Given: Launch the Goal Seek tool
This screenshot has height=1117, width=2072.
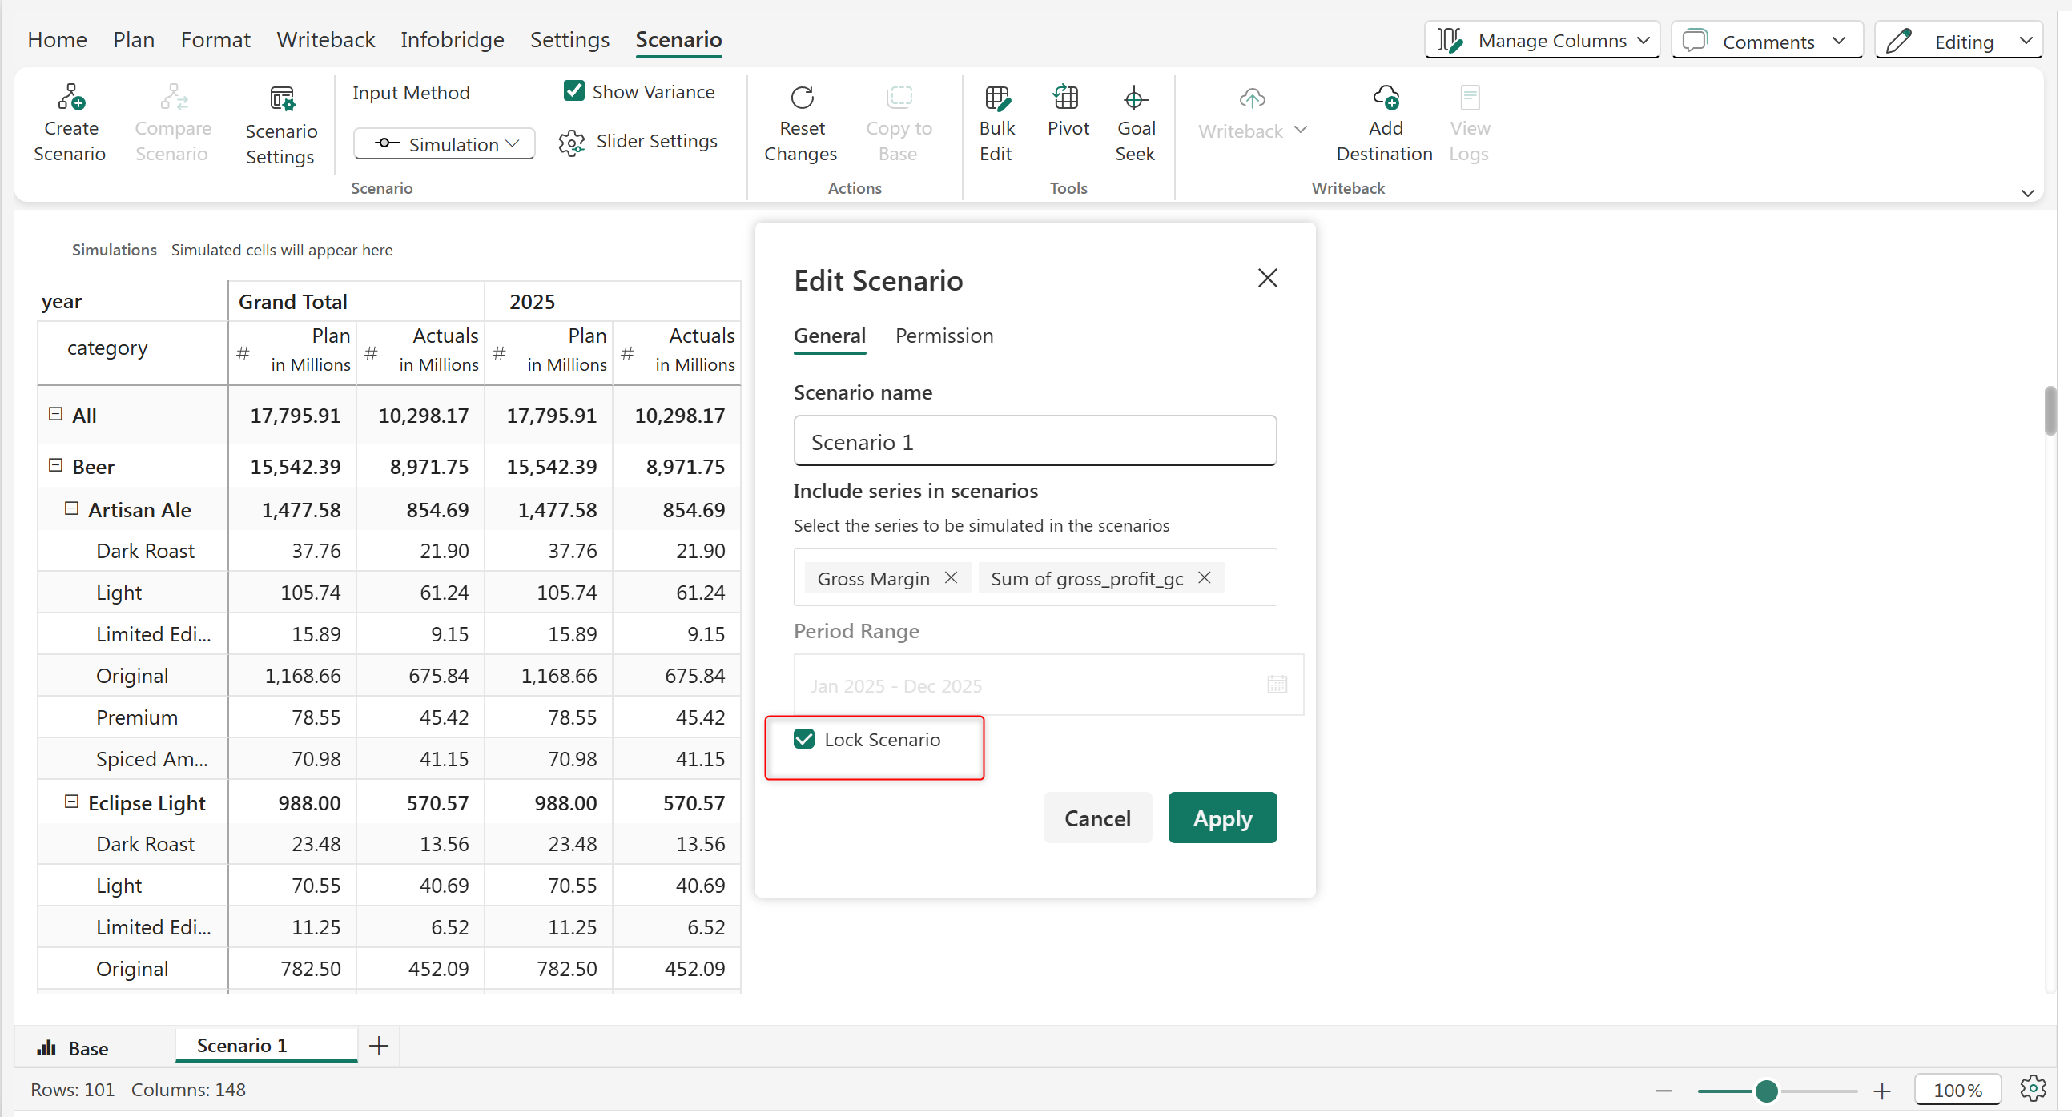Looking at the screenshot, I should coord(1134,98).
